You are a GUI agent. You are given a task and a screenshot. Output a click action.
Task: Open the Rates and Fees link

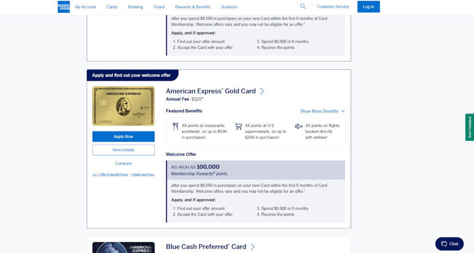pos(143,174)
